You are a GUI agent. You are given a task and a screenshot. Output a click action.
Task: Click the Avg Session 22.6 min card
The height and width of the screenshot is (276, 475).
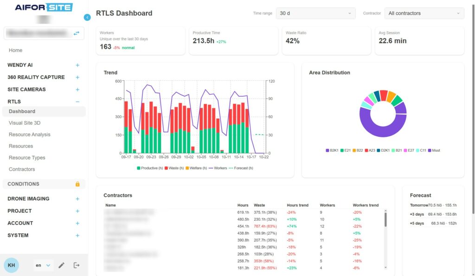(x=419, y=41)
